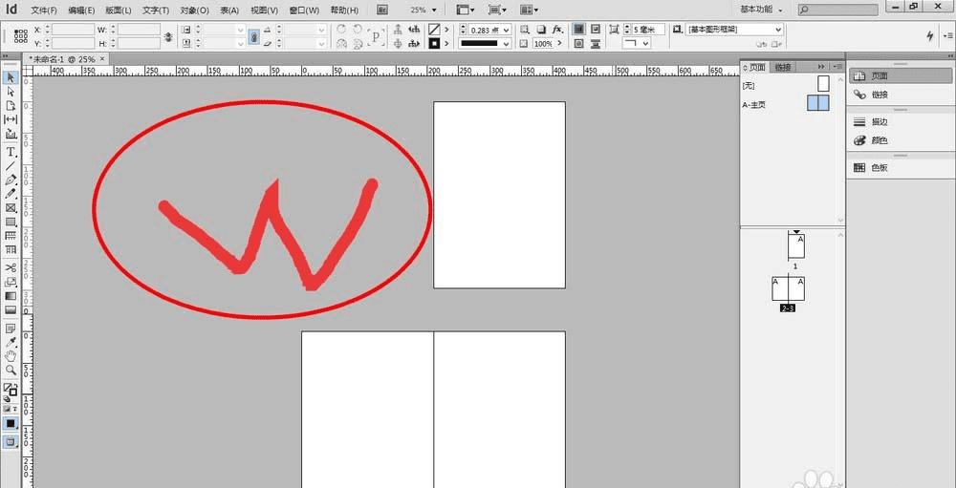
Task: Select the Gradient Swatch tool
Action: (11, 295)
